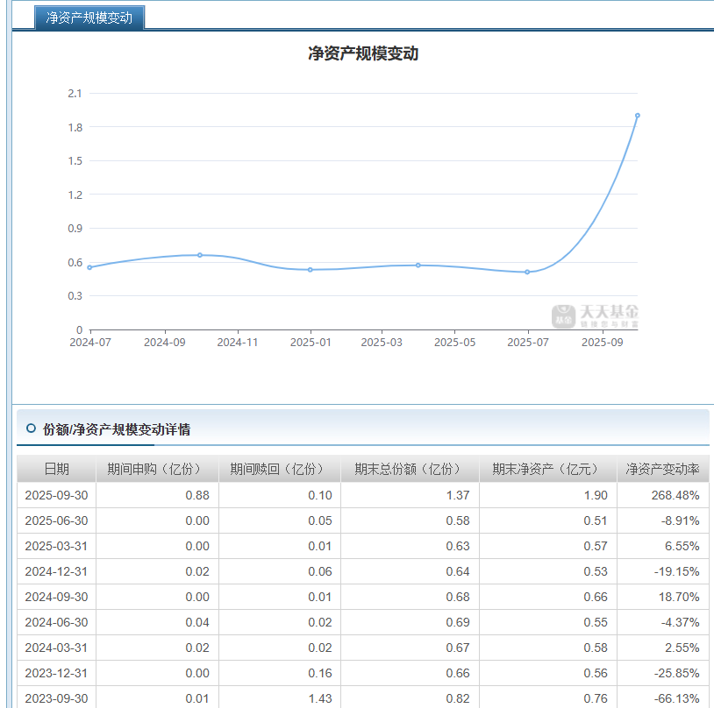Click total shares value 1.37 cell
This screenshot has width=714, height=708.
(410, 495)
